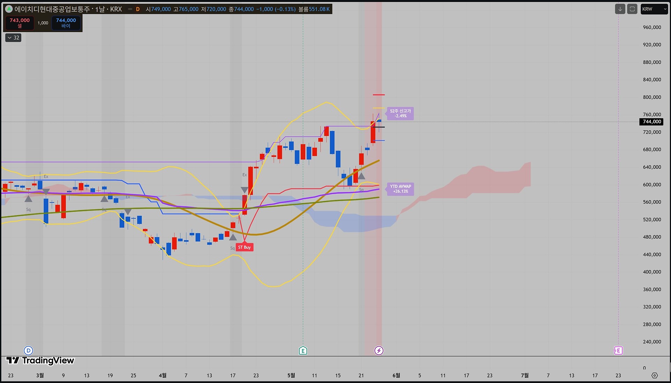Viewport: 671px width, 383px height.
Task: Click the square frame icon beside KRW
Action: tap(632, 9)
